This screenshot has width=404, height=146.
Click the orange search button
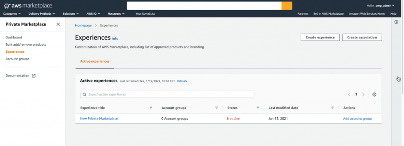click(x=287, y=6)
